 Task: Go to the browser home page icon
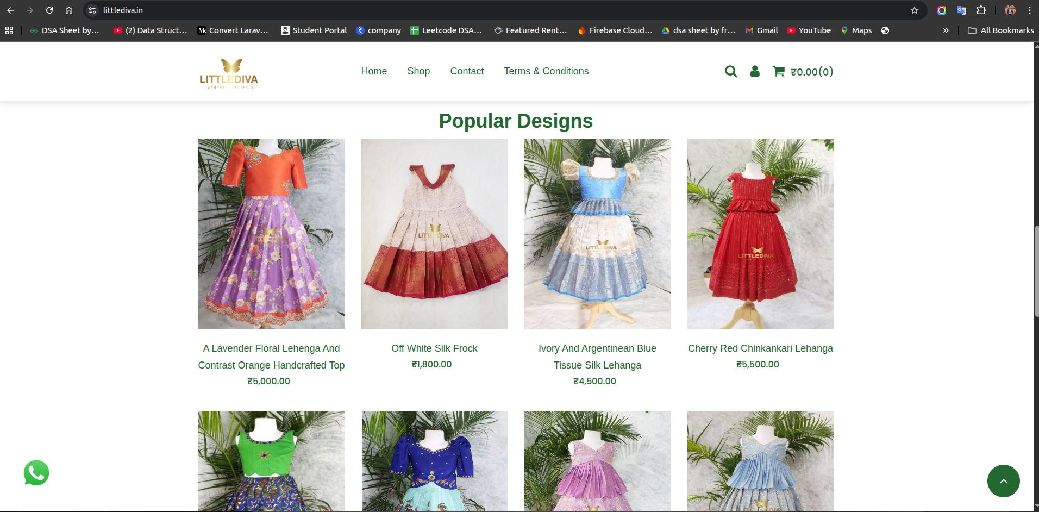69,10
